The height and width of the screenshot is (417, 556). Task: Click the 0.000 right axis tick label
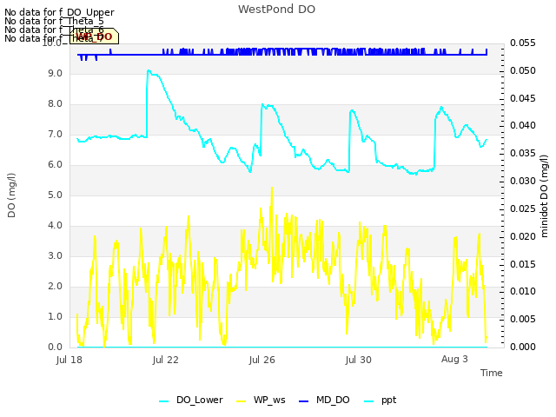tap(523, 347)
